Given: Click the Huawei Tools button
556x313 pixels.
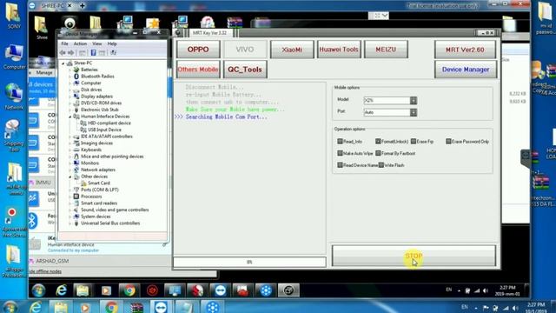Looking at the screenshot, I should pyautogui.click(x=339, y=50).
